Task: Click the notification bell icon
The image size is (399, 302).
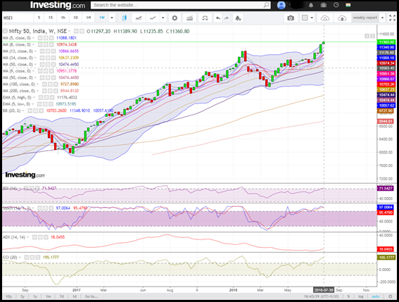Action: pos(311,5)
